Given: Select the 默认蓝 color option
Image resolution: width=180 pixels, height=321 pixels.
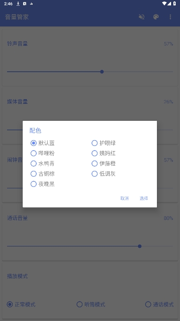Looking at the screenshot, I should 43,143.
